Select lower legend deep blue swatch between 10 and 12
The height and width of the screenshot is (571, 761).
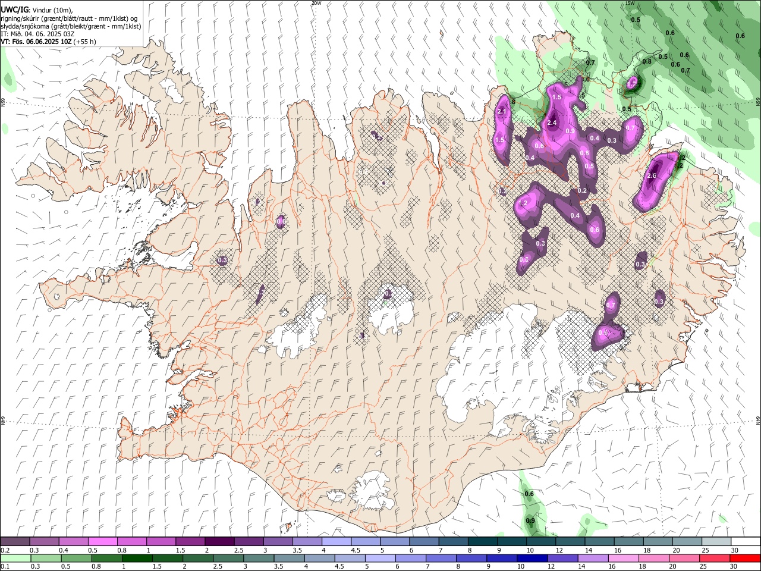[x=532, y=558]
